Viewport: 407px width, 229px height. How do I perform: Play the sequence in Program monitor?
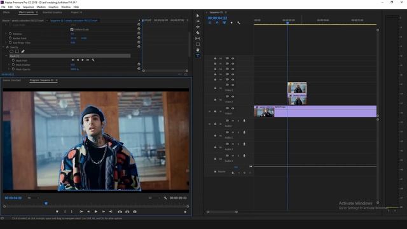coord(96,212)
